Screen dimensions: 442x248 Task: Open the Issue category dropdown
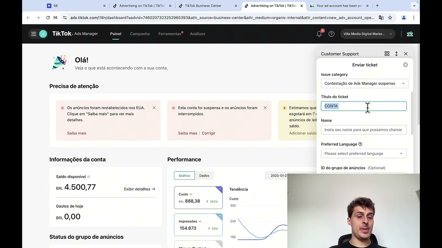(x=365, y=83)
